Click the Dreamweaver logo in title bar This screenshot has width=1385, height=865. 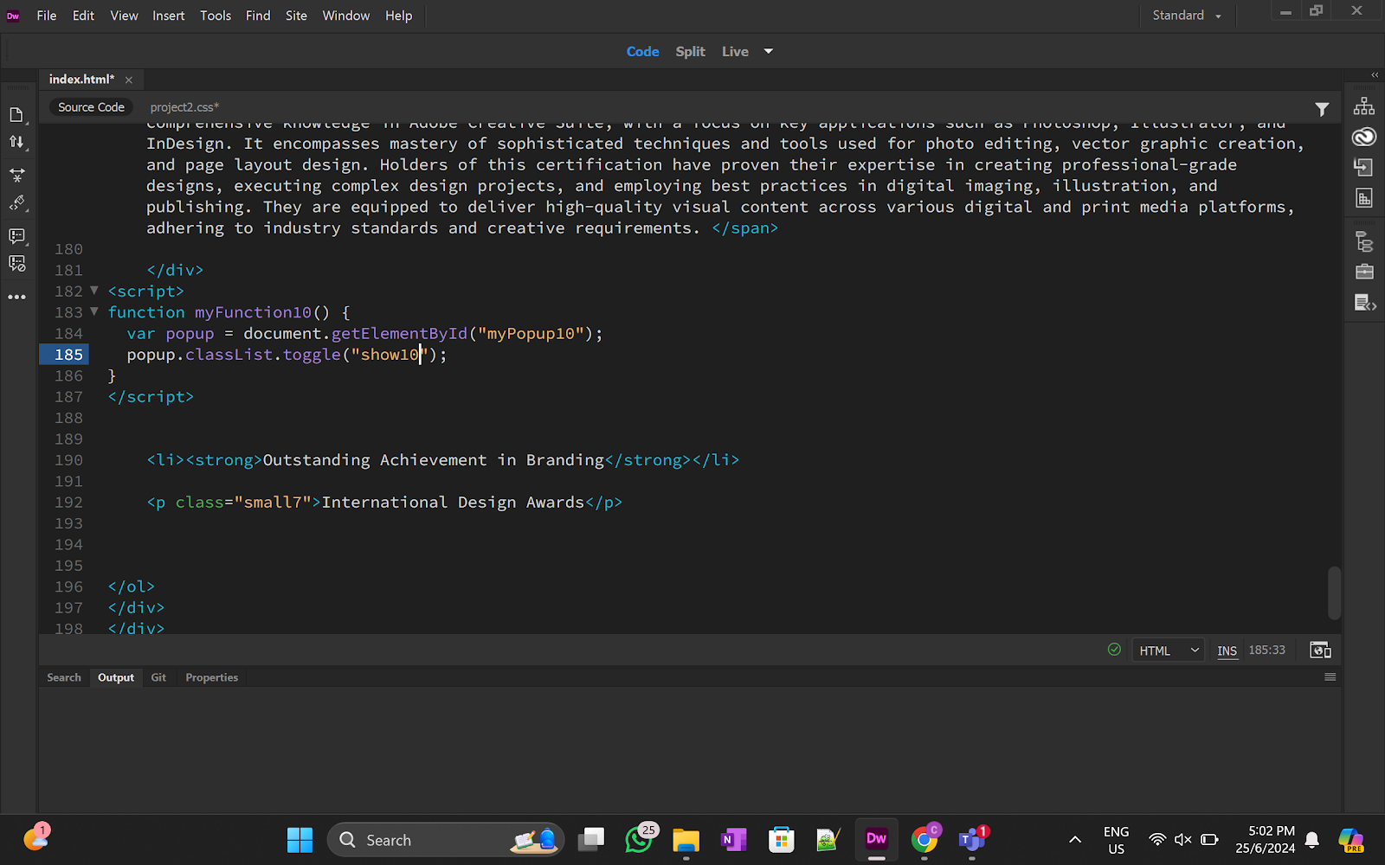click(13, 16)
